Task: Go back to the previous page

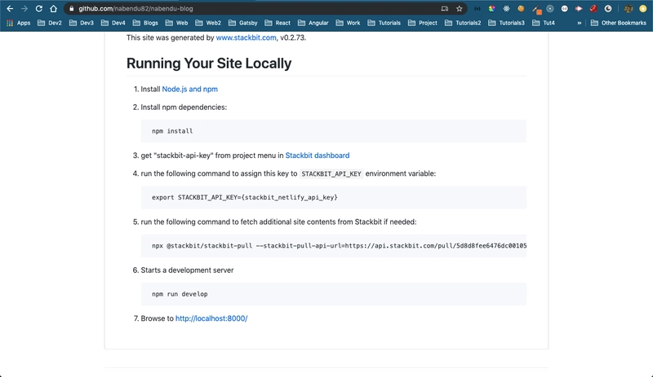Action: [10, 8]
